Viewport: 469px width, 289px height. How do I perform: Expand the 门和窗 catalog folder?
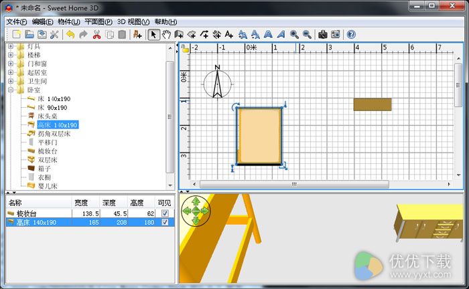[x=11, y=64]
